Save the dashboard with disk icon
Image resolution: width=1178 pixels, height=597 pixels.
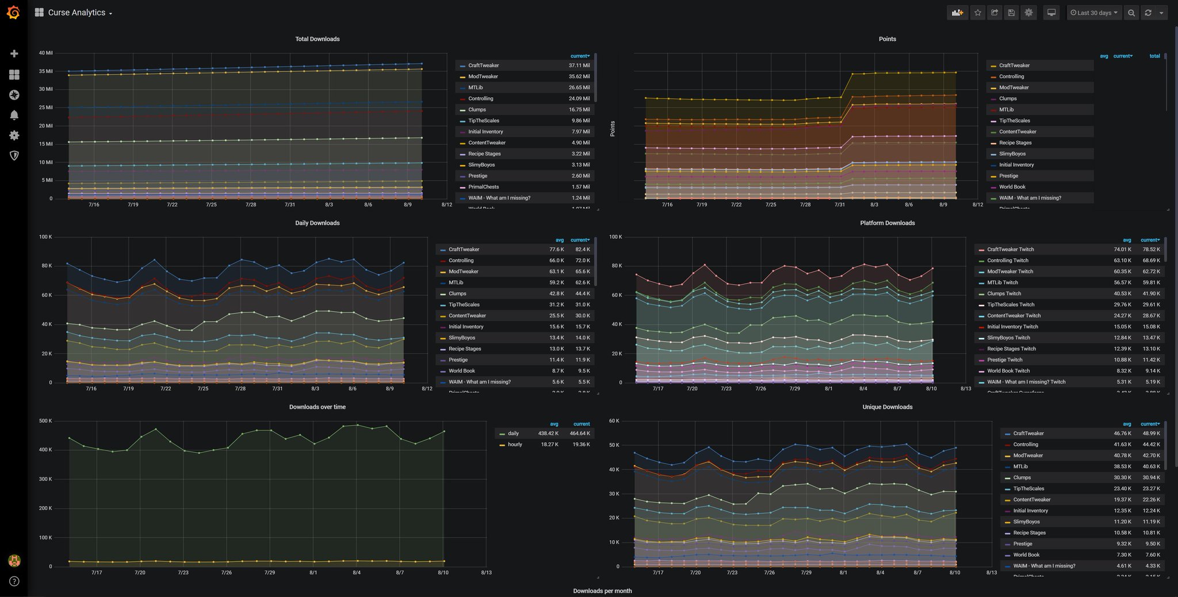(1011, 13)
